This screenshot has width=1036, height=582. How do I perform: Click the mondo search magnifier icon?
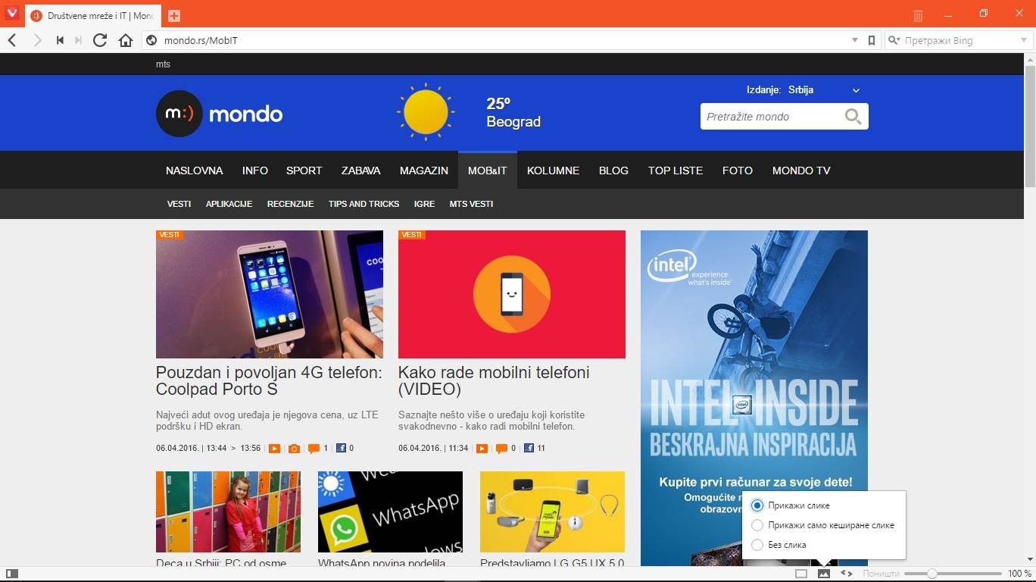853,117
